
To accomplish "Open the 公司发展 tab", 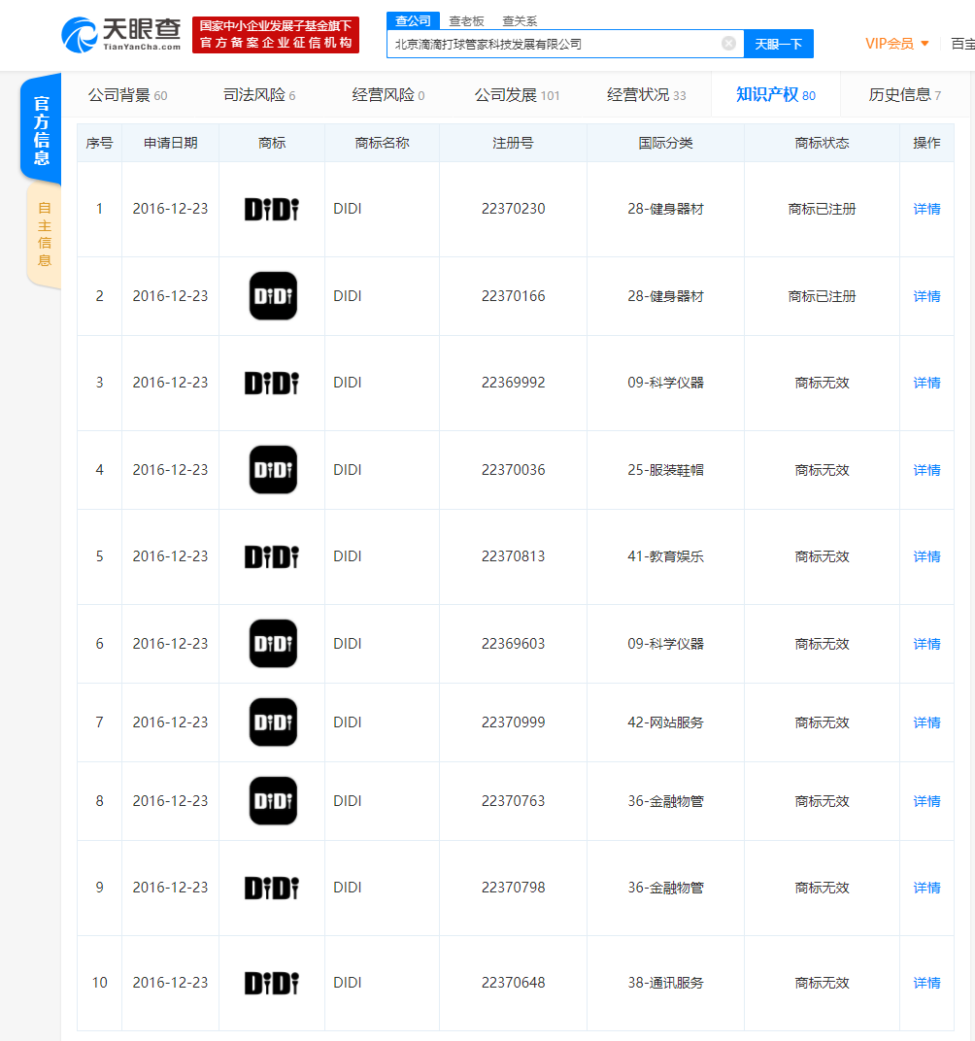I will click(x=517, y=95).
